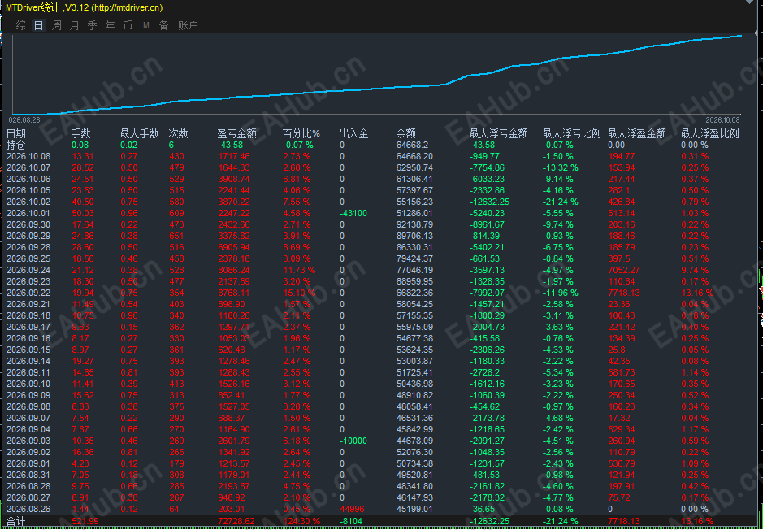Open the M tab
Image resolution: width=763 pixels, height=530 pixels.
pos(146,25)
